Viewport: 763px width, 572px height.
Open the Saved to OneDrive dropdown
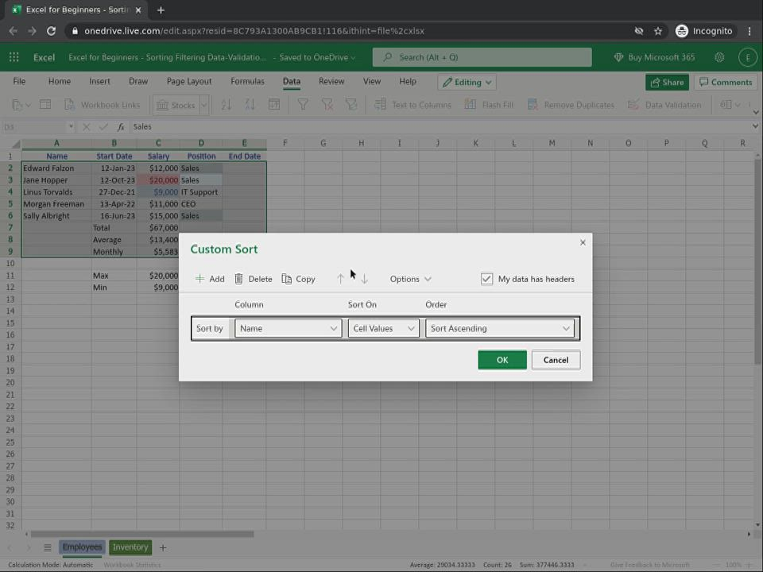point(317,57)
